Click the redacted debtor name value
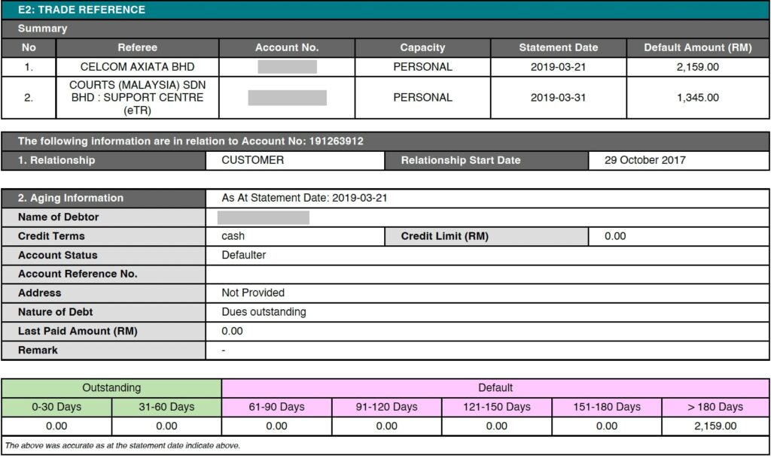Screen dimensions: 771x458 click(x=264, y=217)
